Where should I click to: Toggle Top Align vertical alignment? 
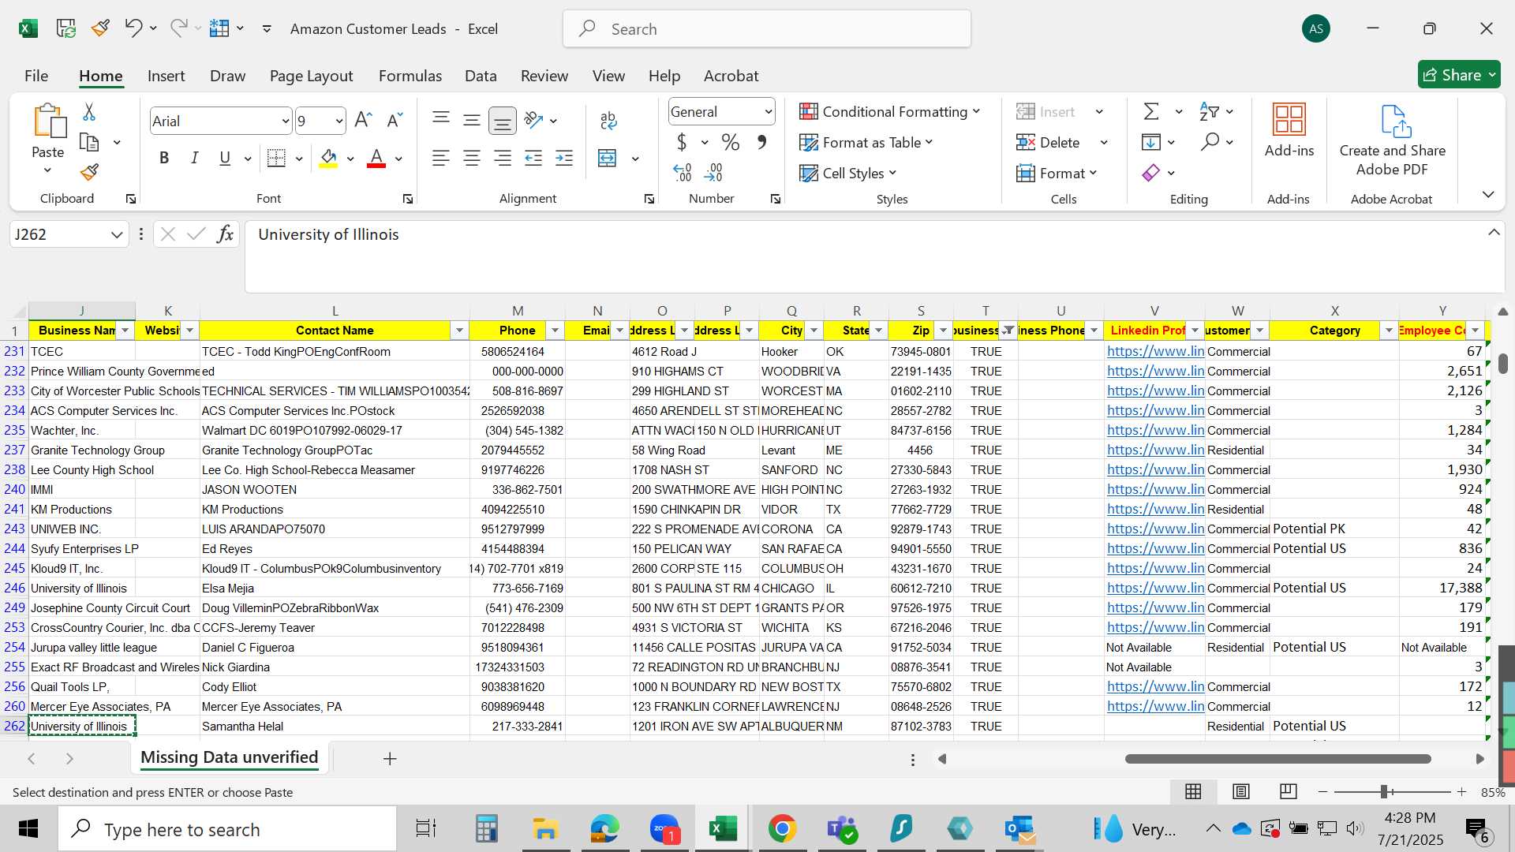(x=441, y=120)
